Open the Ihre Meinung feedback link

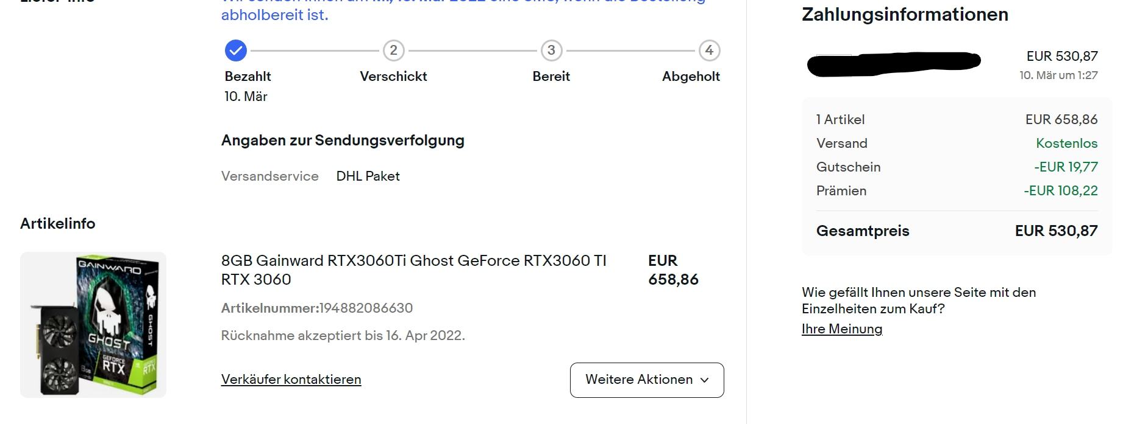[x=841, y=329]
